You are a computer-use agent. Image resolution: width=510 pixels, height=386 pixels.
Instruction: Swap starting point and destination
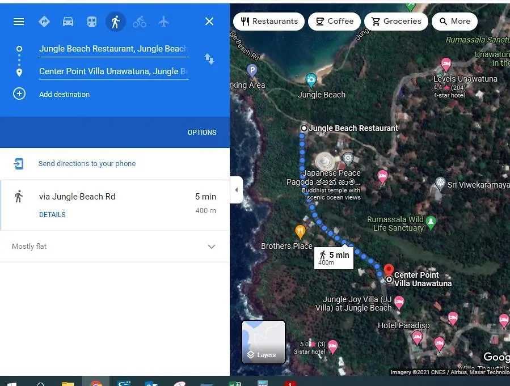click(209, 59)
